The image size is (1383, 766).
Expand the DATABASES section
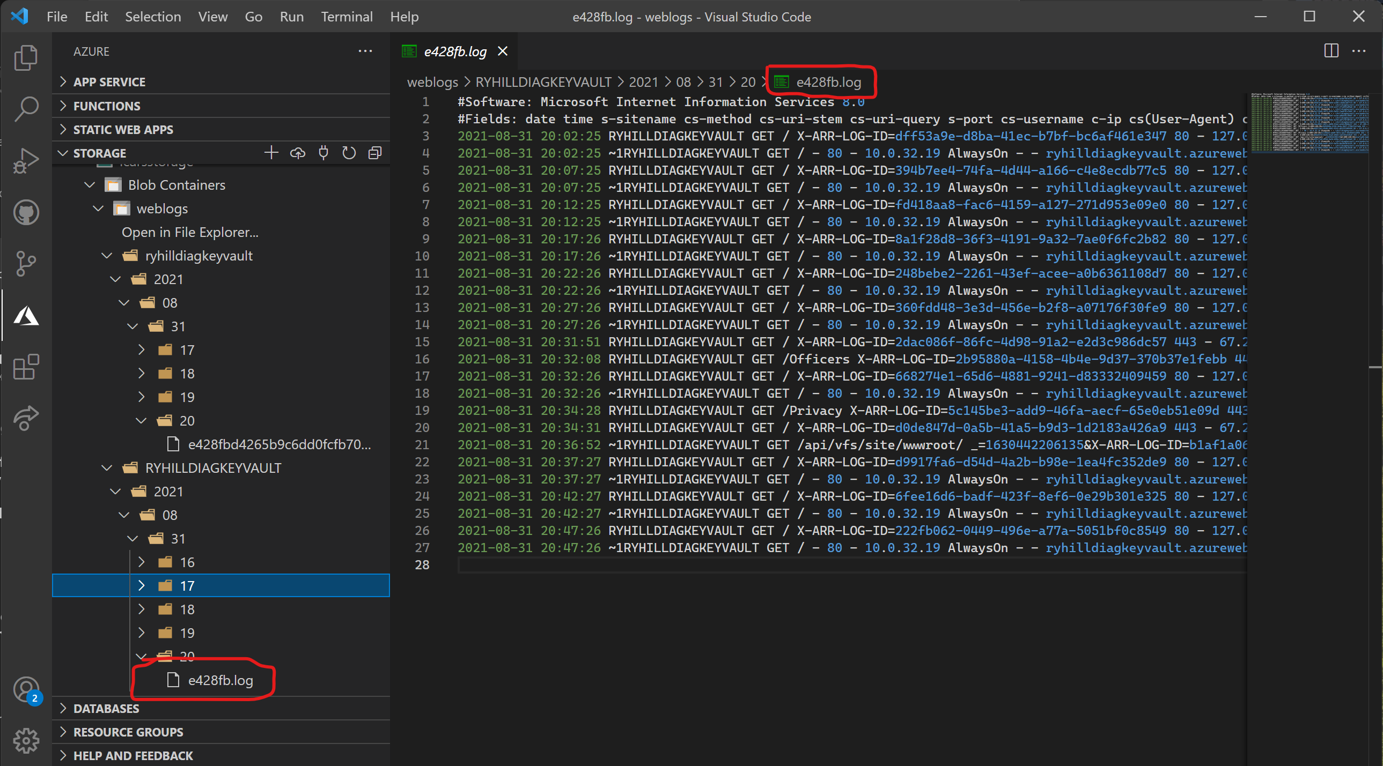click(x=221, y=709)
